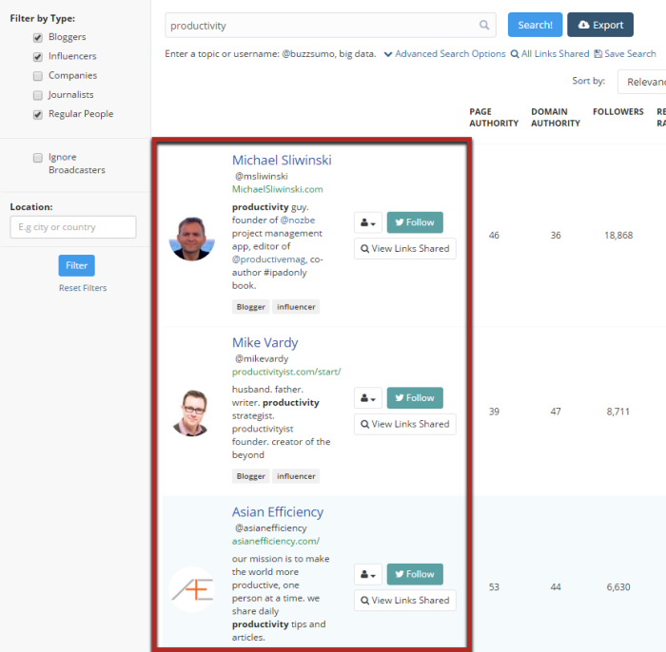
Task: Open the user list dropdown for Asian Efficiency
Action: click(x=368, y=574)
